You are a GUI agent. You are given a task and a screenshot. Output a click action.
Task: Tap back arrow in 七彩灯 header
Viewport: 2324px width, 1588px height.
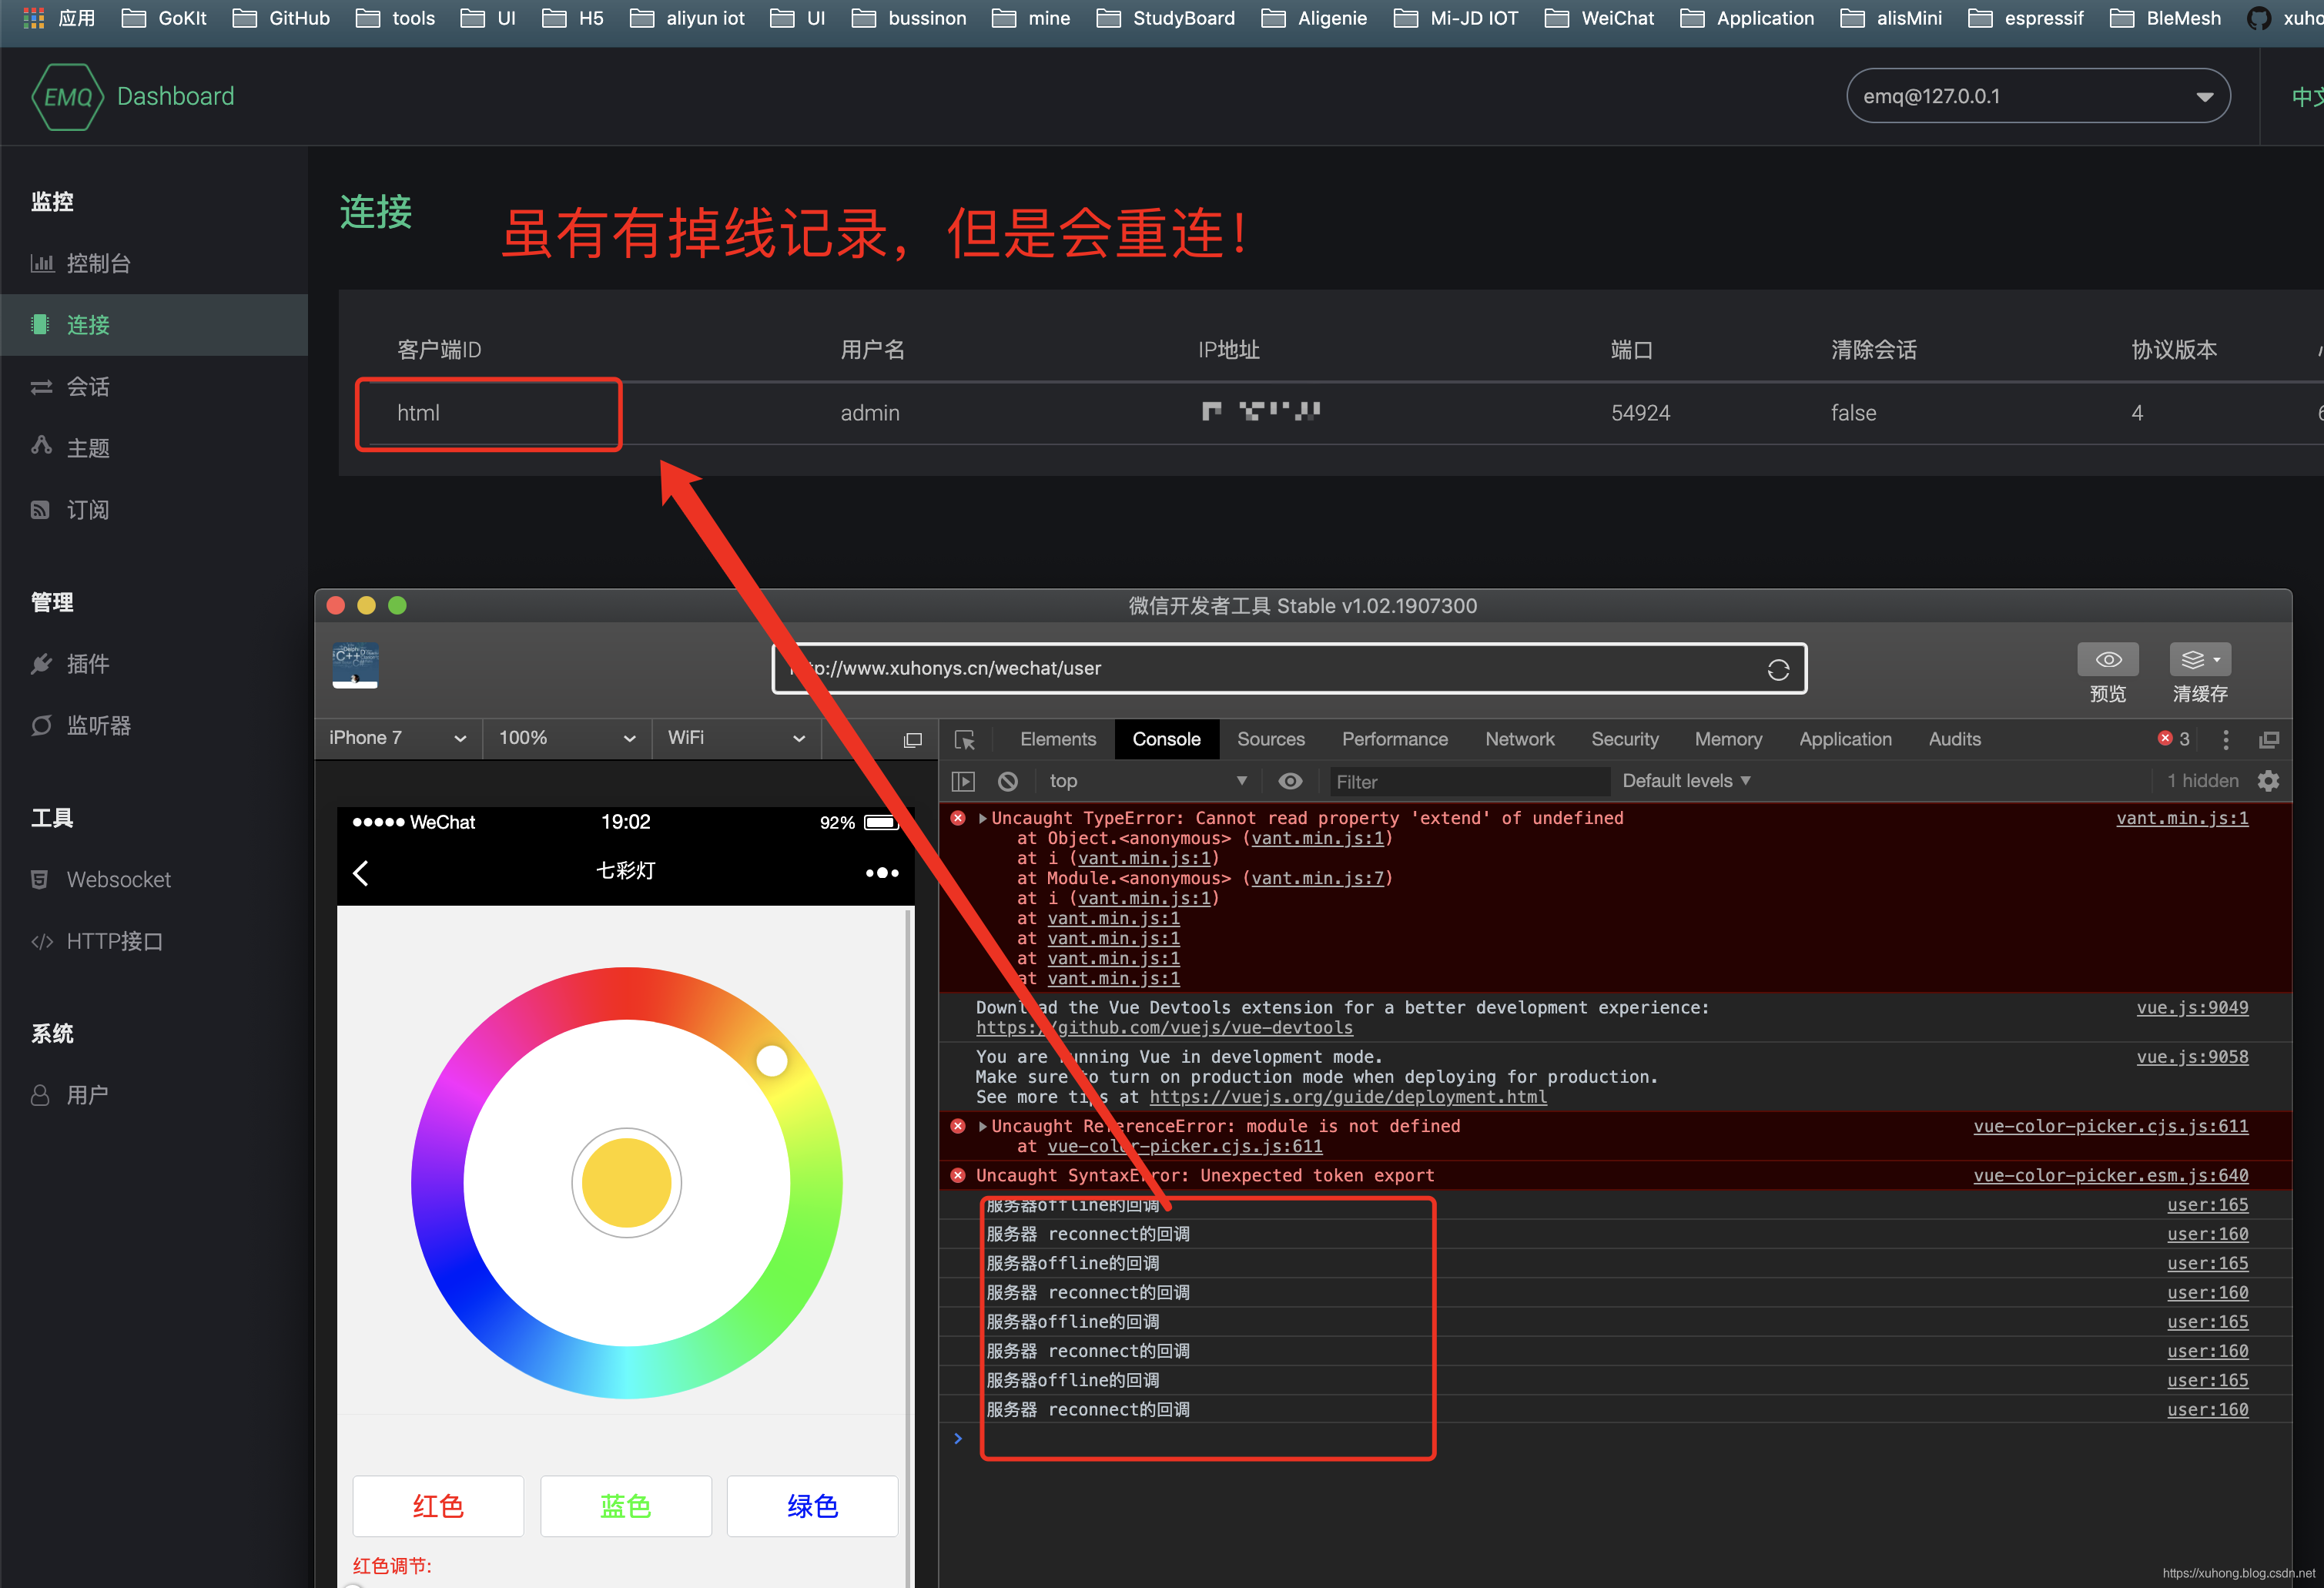pos(362,873)
